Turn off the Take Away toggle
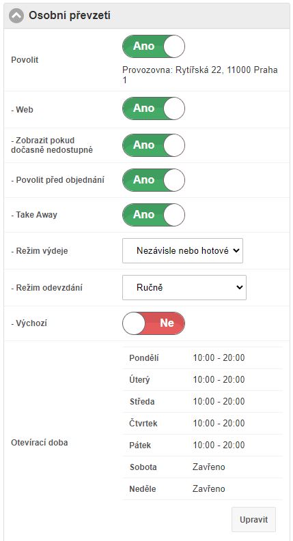This screenshot has width=293, height=541. [154, 215]
